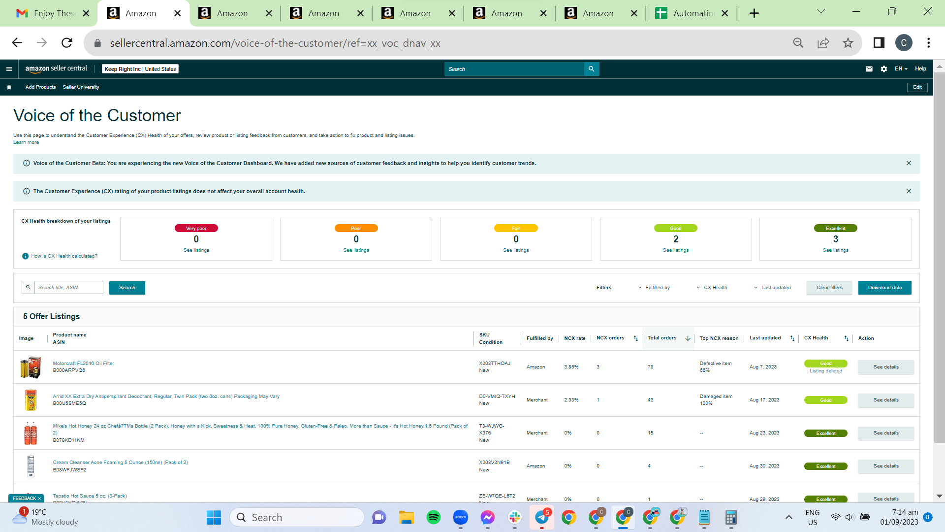Click the Edit button in the navigation bar

coord(917,87)
